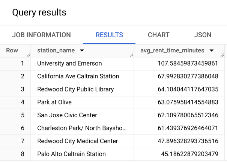
Task: Open the JOB INFORMATION tab
Action: pyautogui.click(x=41, y=35)
